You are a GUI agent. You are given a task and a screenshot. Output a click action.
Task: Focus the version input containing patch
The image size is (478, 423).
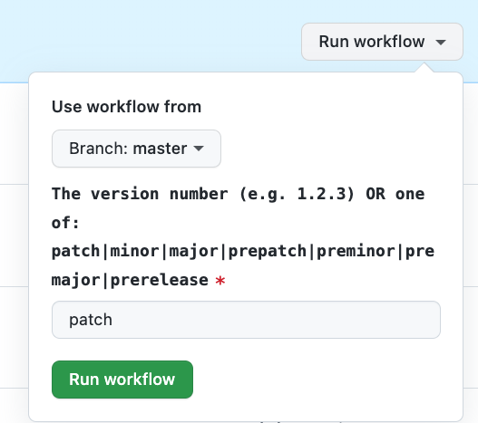click(x=246, y=320)
